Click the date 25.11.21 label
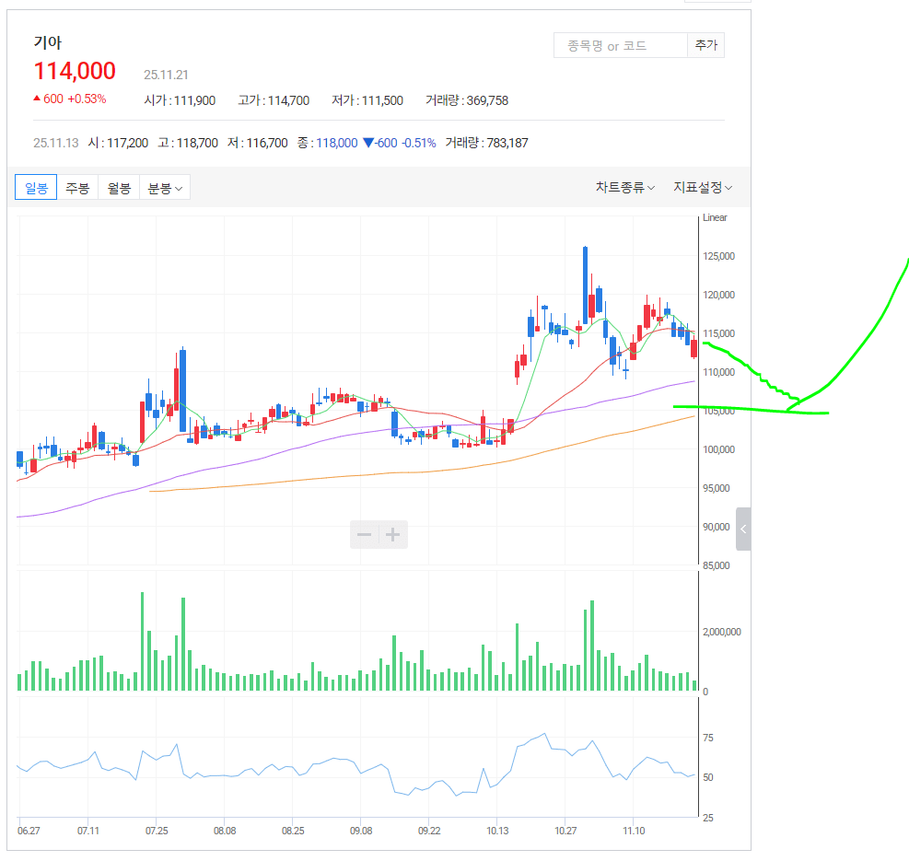The image size is (909, 861). pos(166,75)
